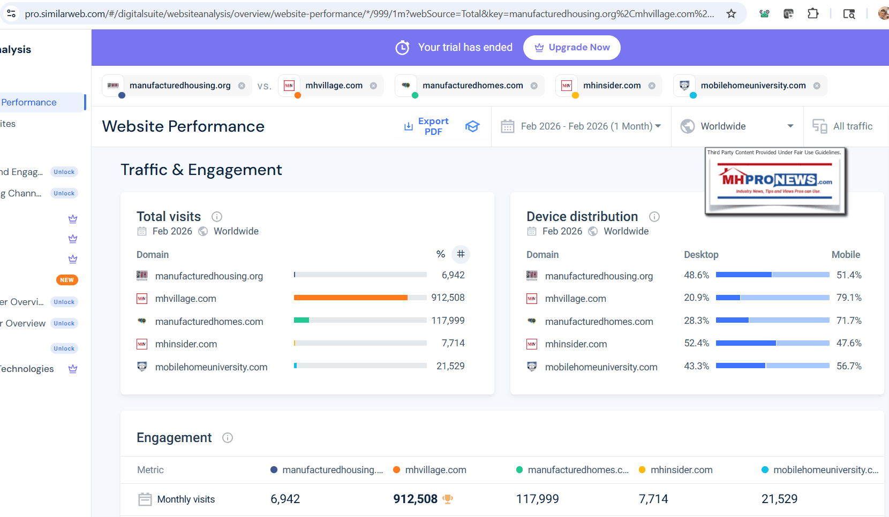This screenshot has height=517, width=889.
Task: Bookmark page with the star icon
Action: (x=731, y=14)
